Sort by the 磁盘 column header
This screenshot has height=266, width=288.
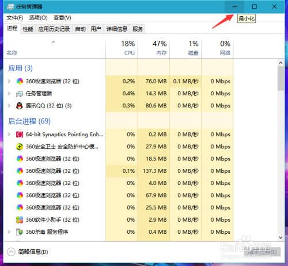(185, 49)
